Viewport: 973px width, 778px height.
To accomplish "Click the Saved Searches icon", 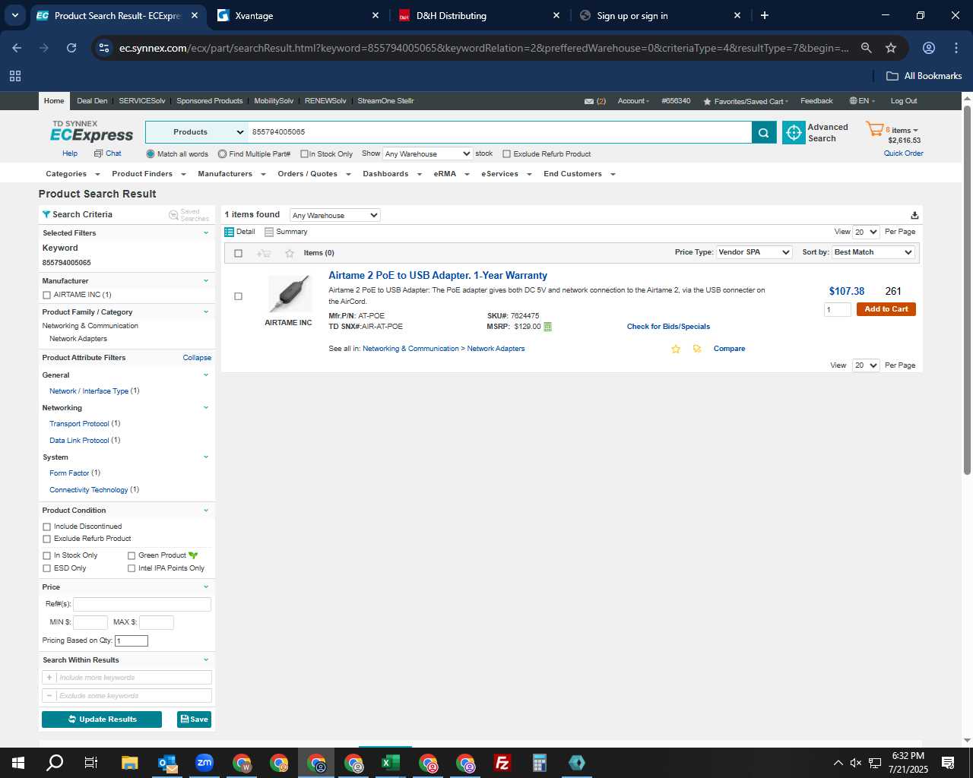I will (x=173, y=215).
